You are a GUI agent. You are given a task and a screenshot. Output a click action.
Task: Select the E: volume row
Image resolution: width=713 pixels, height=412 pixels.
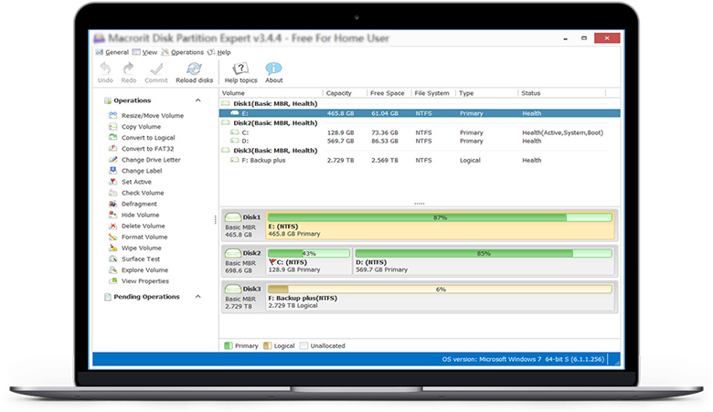point(420,113)
